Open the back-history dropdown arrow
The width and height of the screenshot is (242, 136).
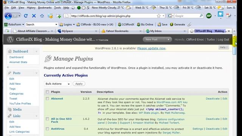19,16
